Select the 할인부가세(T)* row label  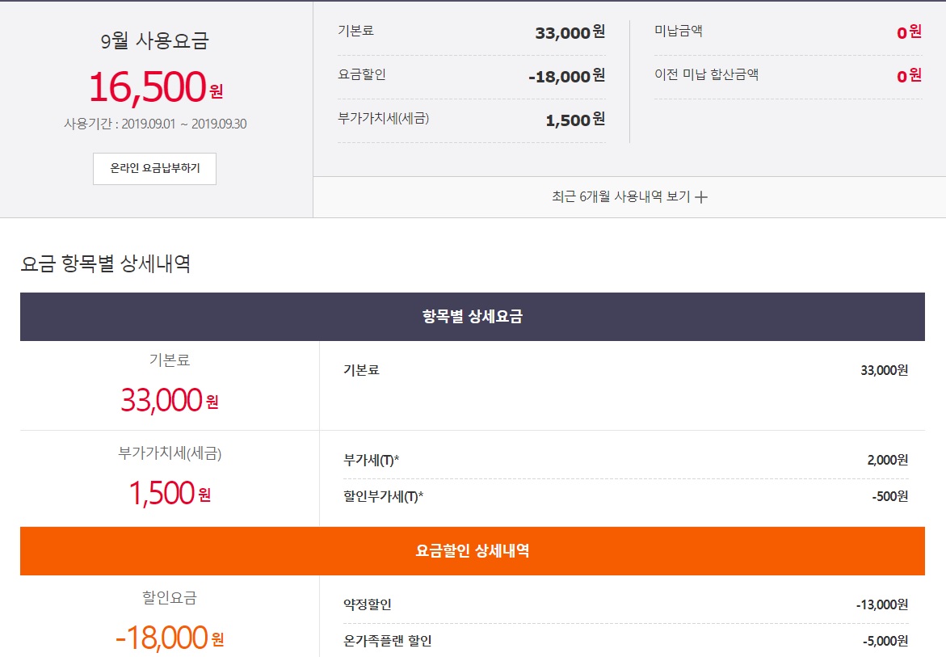[383, 496]
